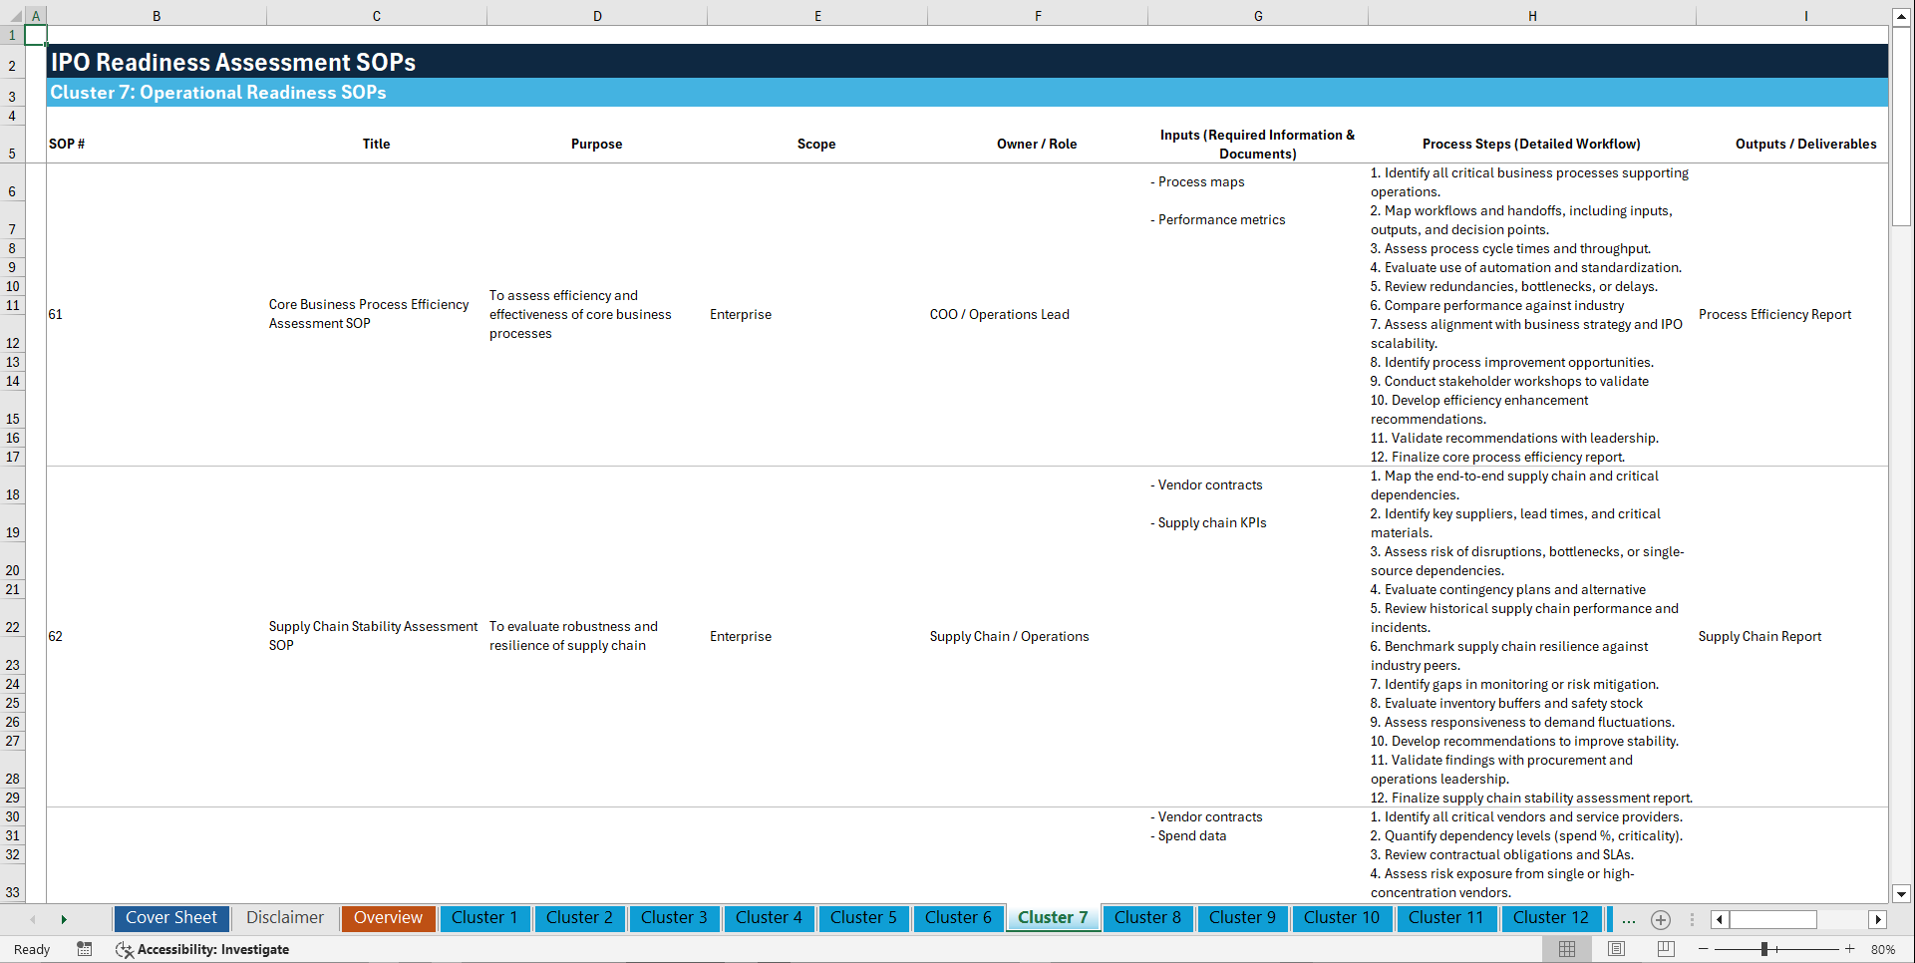Select column header D
This screenshot has width=1915, height=963.
(x=597, y=15)
